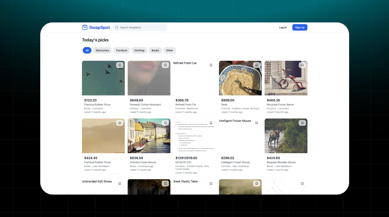Screen dimensions: 389x217
Task: Open the SwapSpot wordmark home link
Action: 99,27
